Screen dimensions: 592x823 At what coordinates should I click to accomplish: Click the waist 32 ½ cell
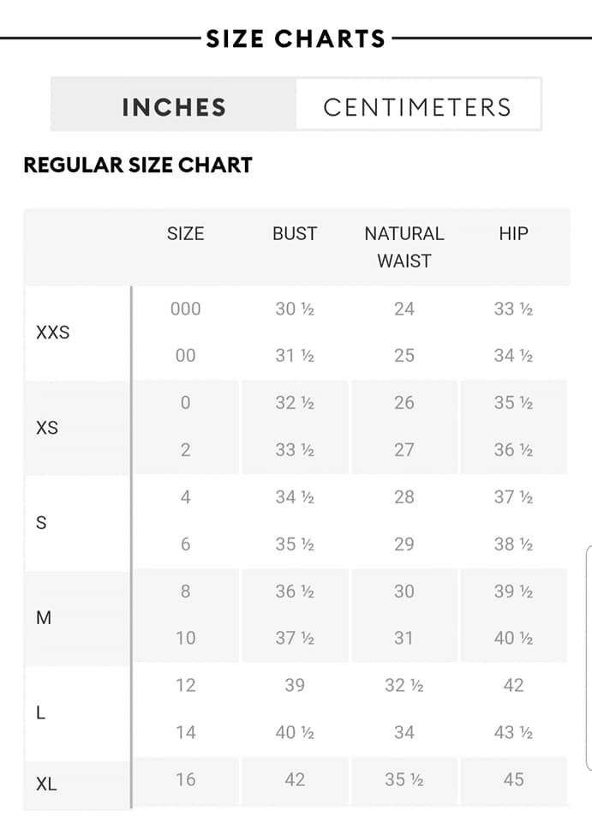[404, 685]
